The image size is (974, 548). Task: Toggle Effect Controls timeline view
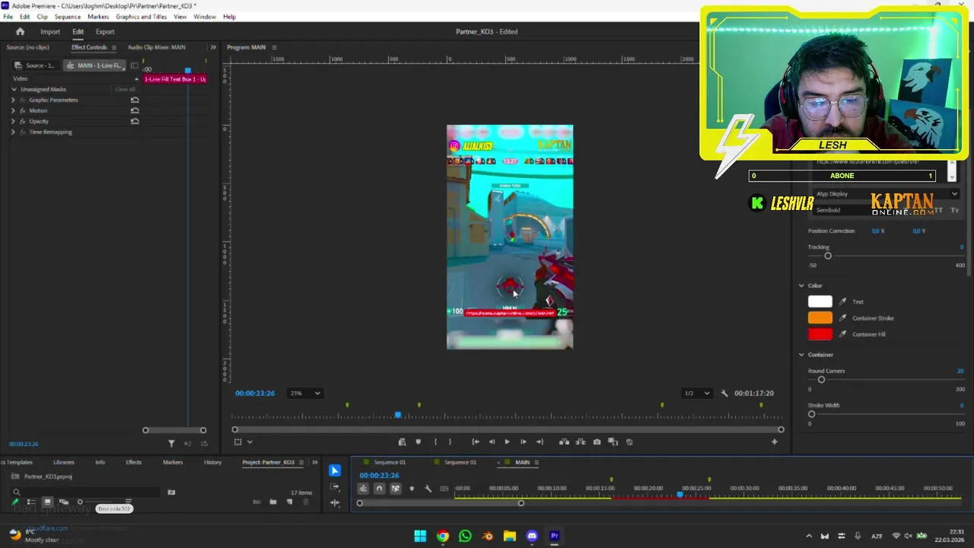(x=134, y=65)
